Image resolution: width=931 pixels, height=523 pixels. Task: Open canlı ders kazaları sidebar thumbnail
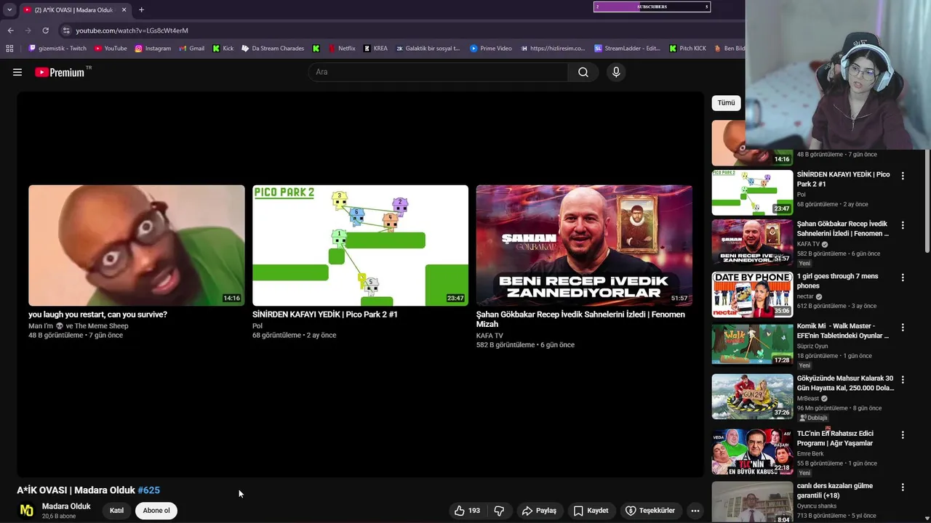[752, 503]
